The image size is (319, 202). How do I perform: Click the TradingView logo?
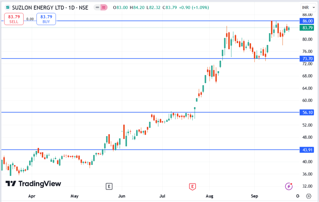coord(33,184)
